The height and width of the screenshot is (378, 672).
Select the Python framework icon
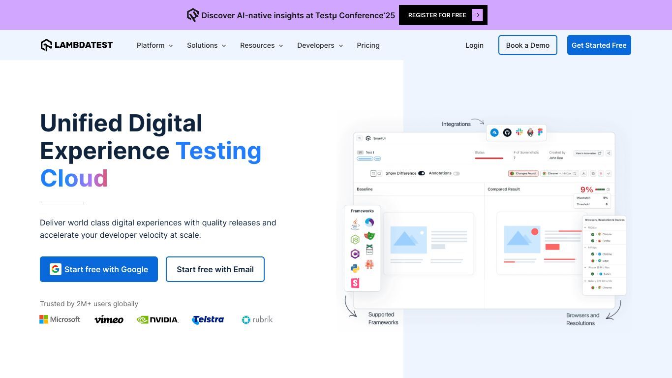(x=355, y=268)
